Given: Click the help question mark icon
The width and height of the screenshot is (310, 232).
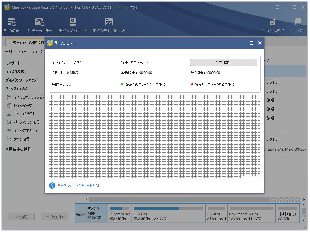Looking at the screenshot, I should [x=52, y=186].
